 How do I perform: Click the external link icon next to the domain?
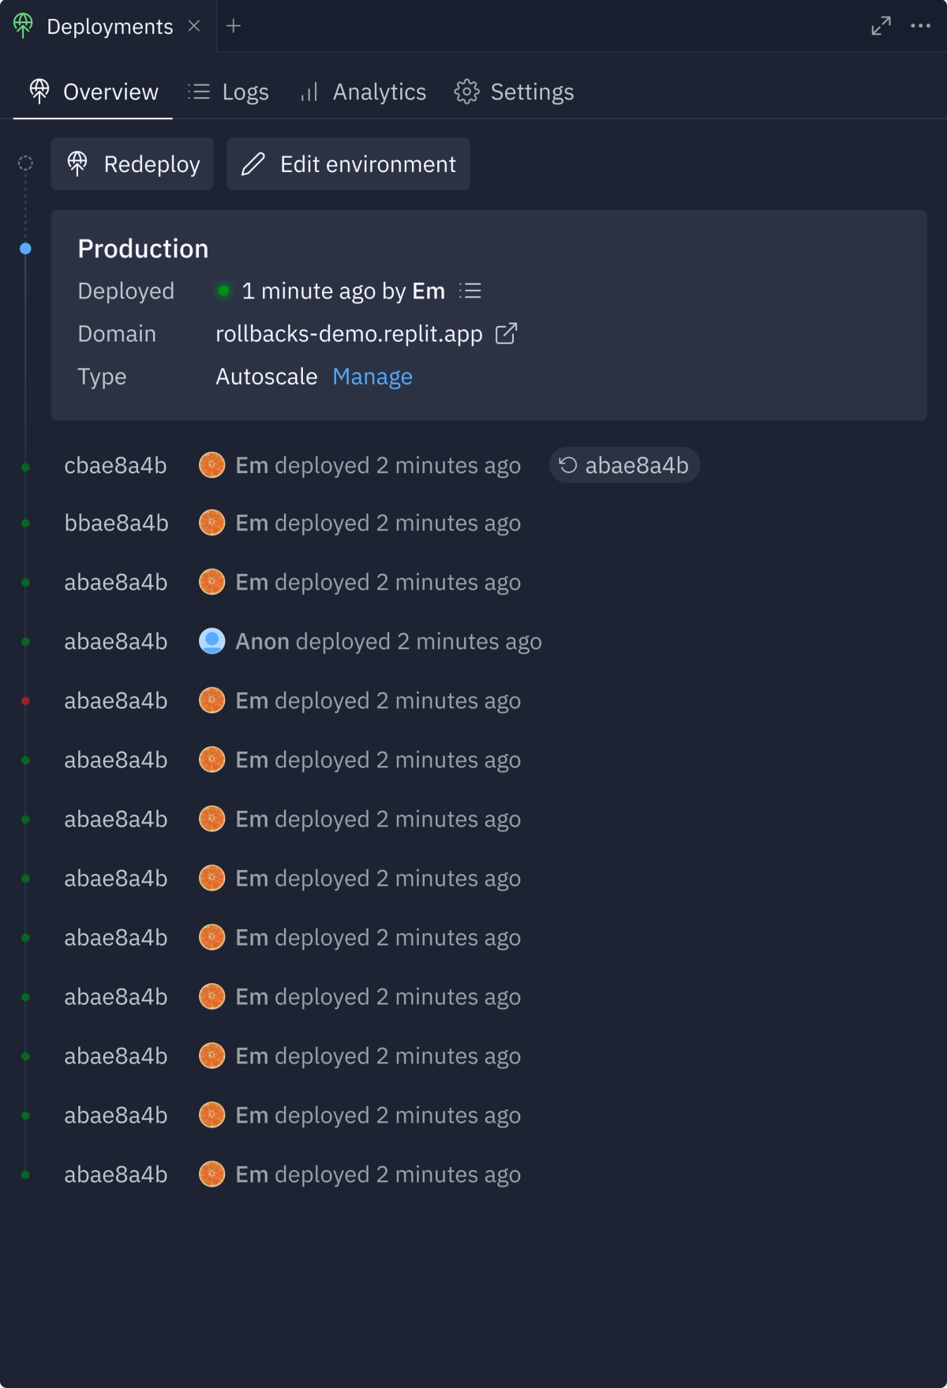tap(506, 333)
